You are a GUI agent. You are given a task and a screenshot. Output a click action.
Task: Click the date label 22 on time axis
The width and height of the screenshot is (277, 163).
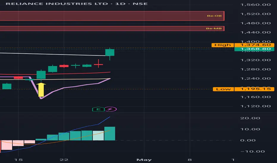(x=64, y=160)
